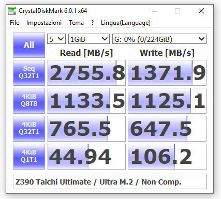Open the File menu

[x=14, y=23]
